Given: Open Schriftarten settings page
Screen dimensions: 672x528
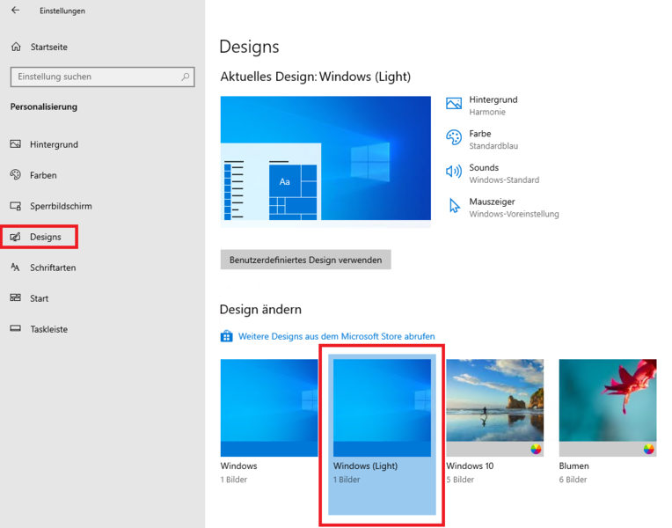Looking at the screenshot, I should (53, 268).
